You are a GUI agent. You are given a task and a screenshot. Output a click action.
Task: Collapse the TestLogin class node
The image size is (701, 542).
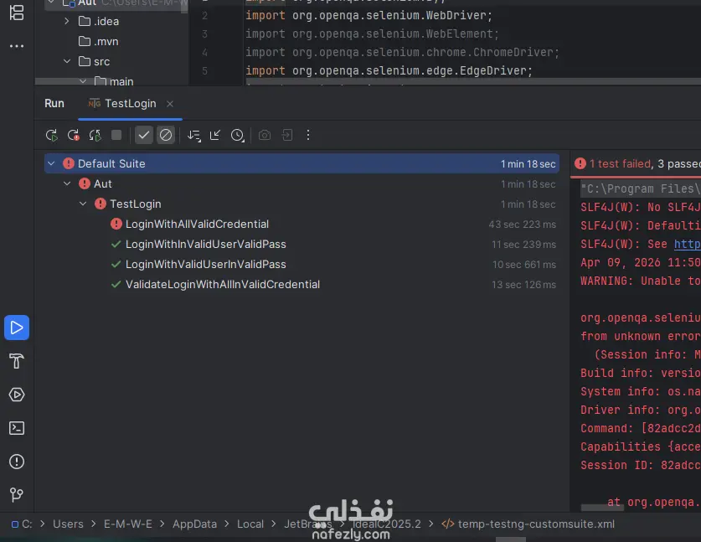coord(83,204)
